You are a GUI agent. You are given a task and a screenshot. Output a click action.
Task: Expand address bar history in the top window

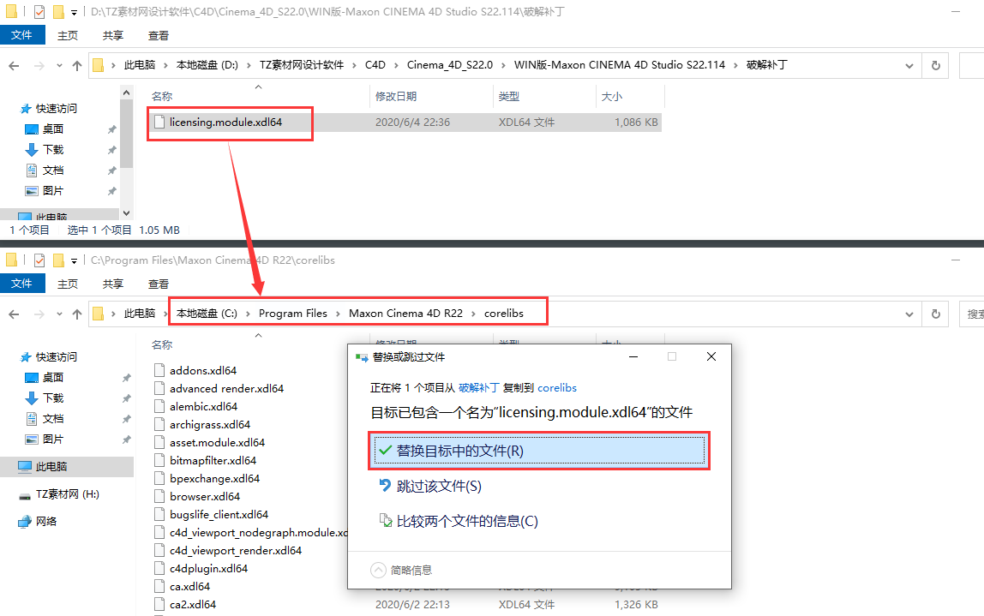[909, 65]
